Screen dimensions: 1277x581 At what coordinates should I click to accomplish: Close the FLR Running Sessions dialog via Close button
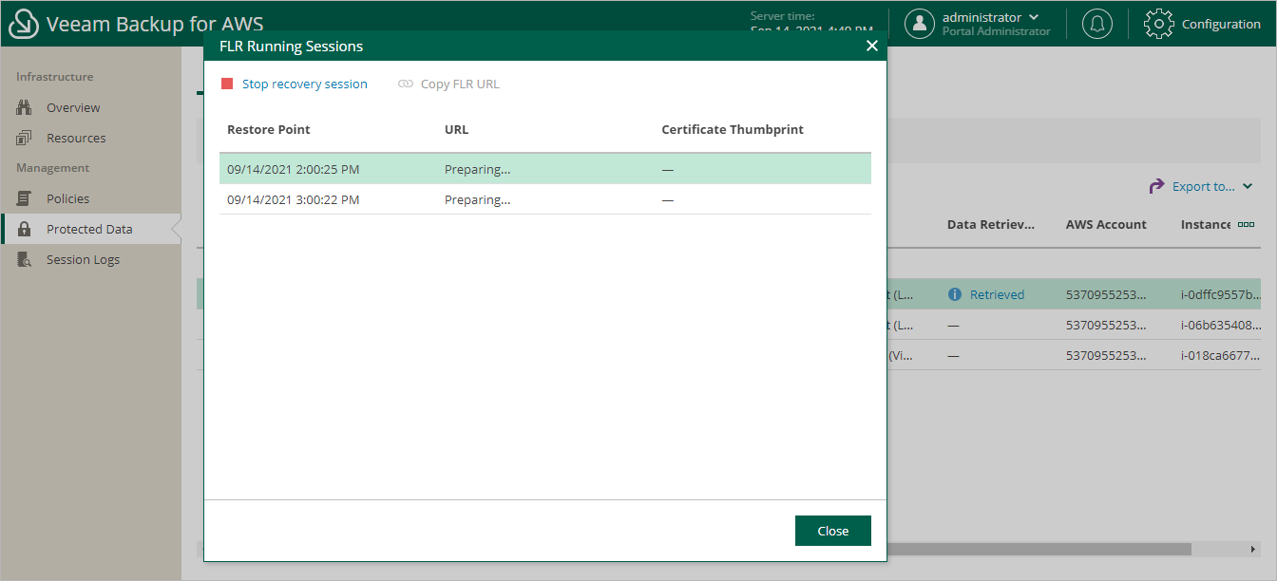point(832,530)
